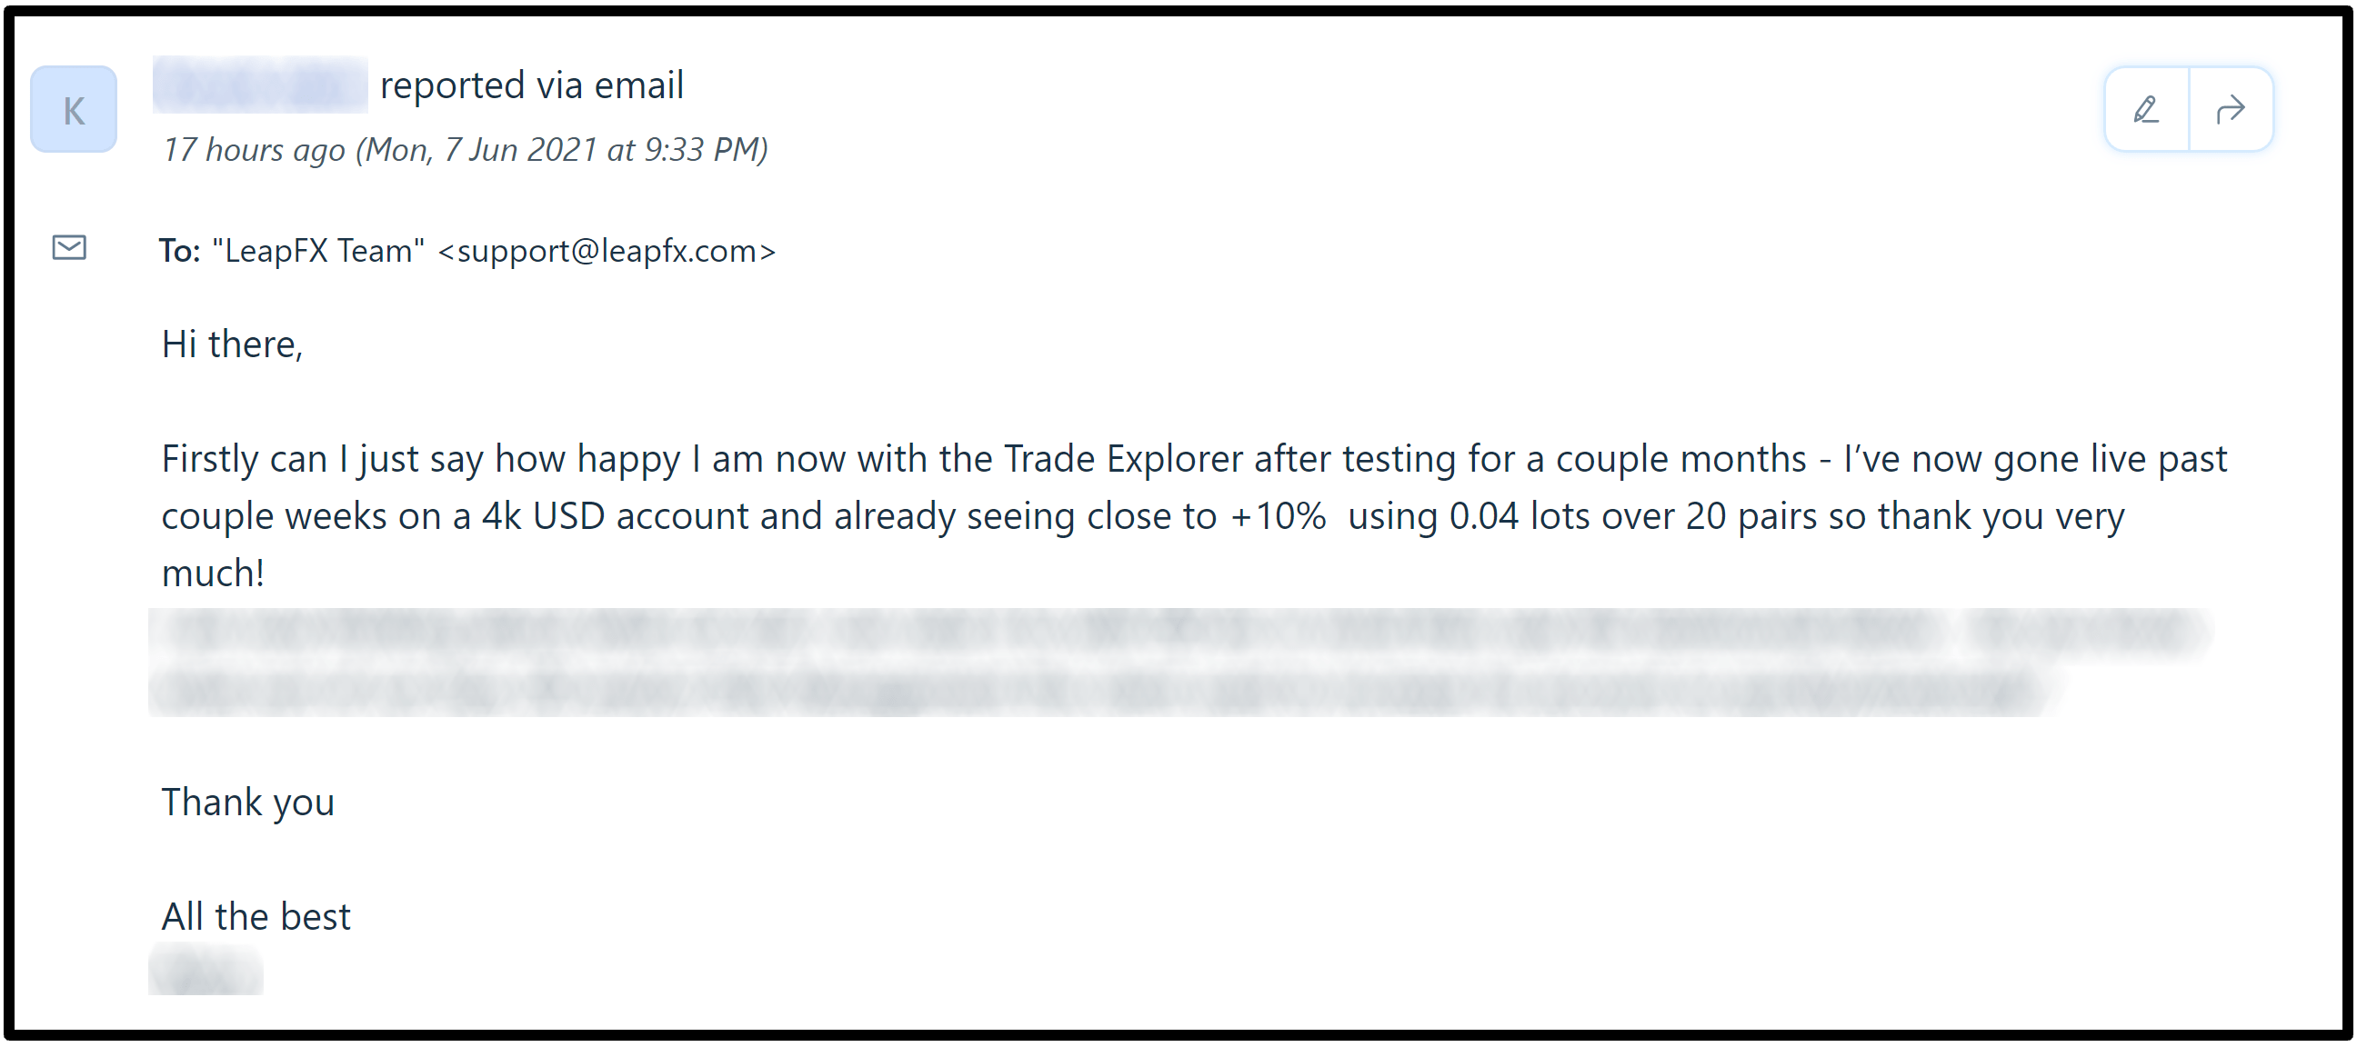2357x1047 pixels.
Task: Click the 'Hi there,' greeting line
Action: click(x=232, y=344)
